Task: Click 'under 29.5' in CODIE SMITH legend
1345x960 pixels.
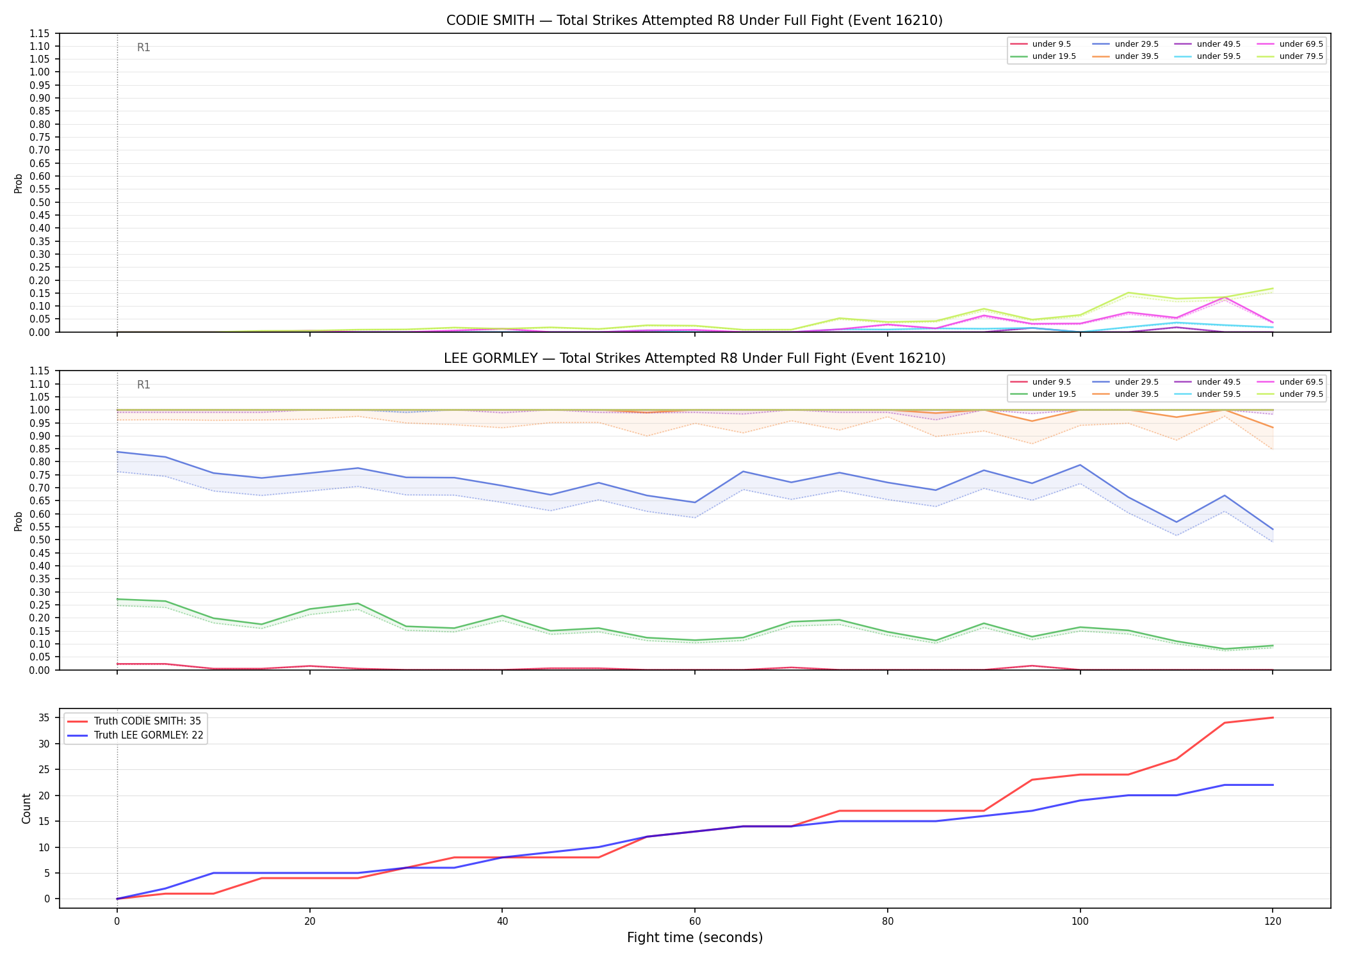Action: pyautogui.click(x=1137, y=44)
